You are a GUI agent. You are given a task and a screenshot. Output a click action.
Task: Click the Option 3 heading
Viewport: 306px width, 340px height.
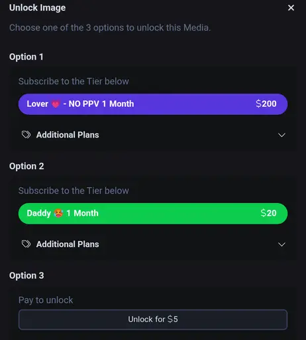(x=26, y=276)
